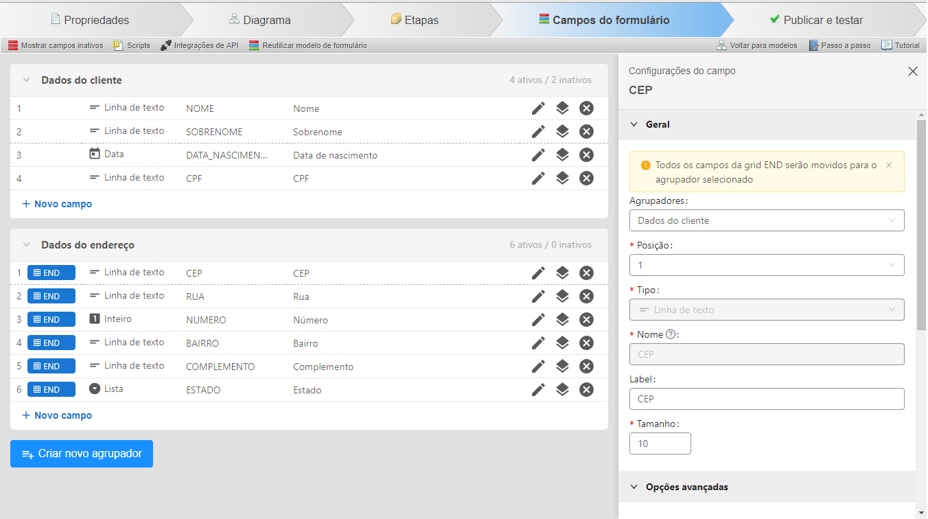
Task: Open the Agrupadores dropdown
Action: pos(767,220)
